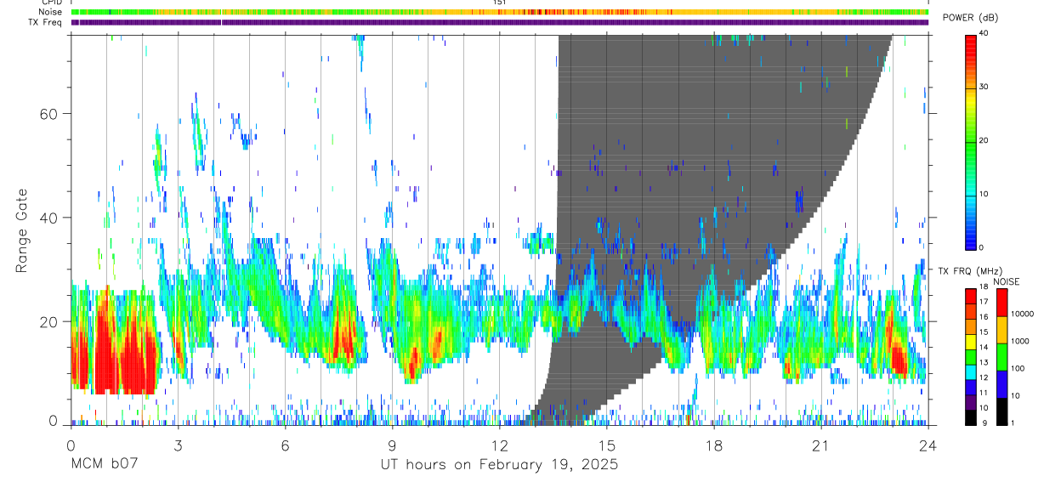The image size is (1044, 482).
Task: Click the purple TX Freq strip above plot
Action: [499, 22]
